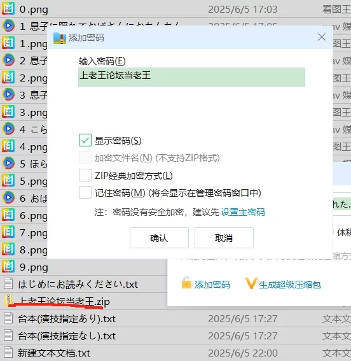Click the text file icon for 新建文本文档.txt

[8, 353]
